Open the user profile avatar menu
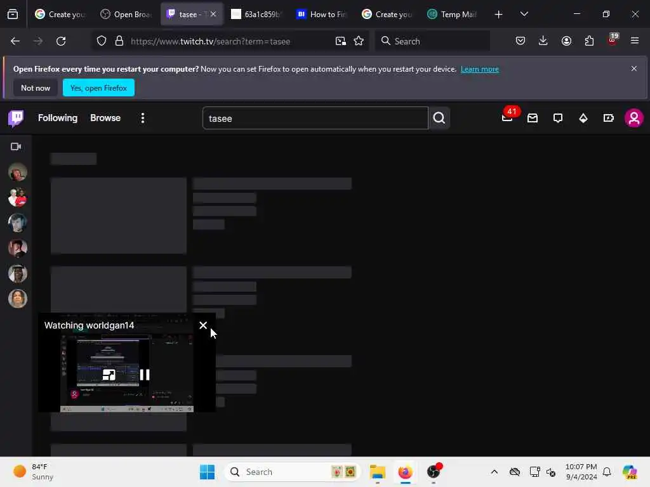 (634, 119)
